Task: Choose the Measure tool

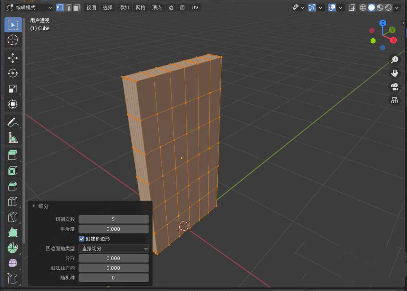Action: click(x=13, y=137)
